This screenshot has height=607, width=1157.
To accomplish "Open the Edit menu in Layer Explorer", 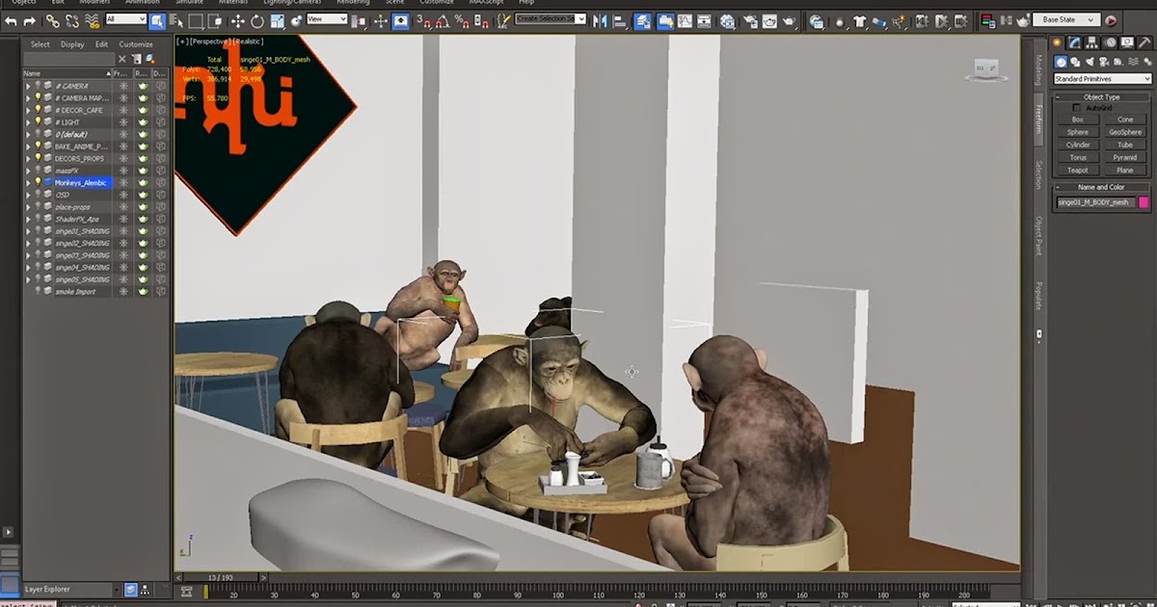I will point(101,44).
